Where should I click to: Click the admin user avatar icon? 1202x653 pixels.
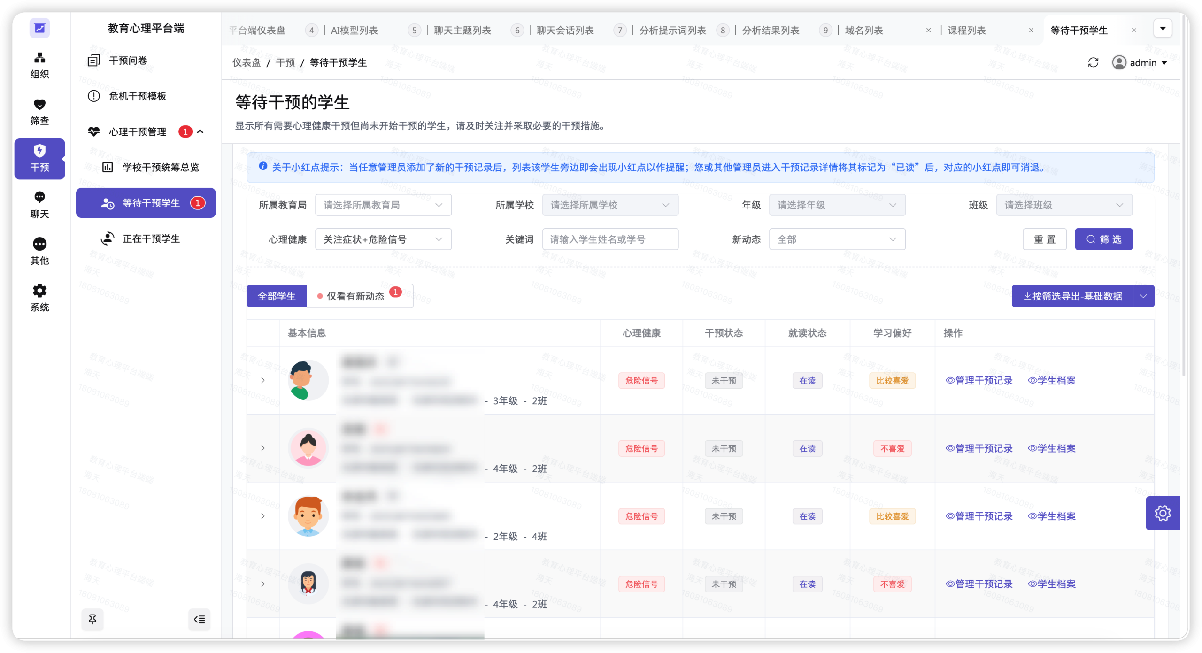point(1119,62)
